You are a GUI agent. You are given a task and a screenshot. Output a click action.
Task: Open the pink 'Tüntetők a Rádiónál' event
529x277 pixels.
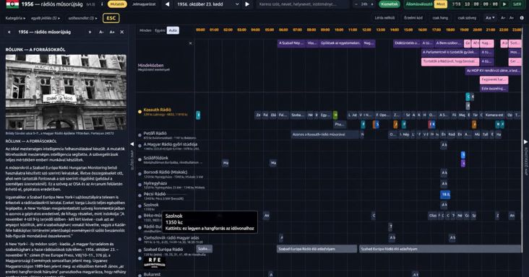click(450, 61)
